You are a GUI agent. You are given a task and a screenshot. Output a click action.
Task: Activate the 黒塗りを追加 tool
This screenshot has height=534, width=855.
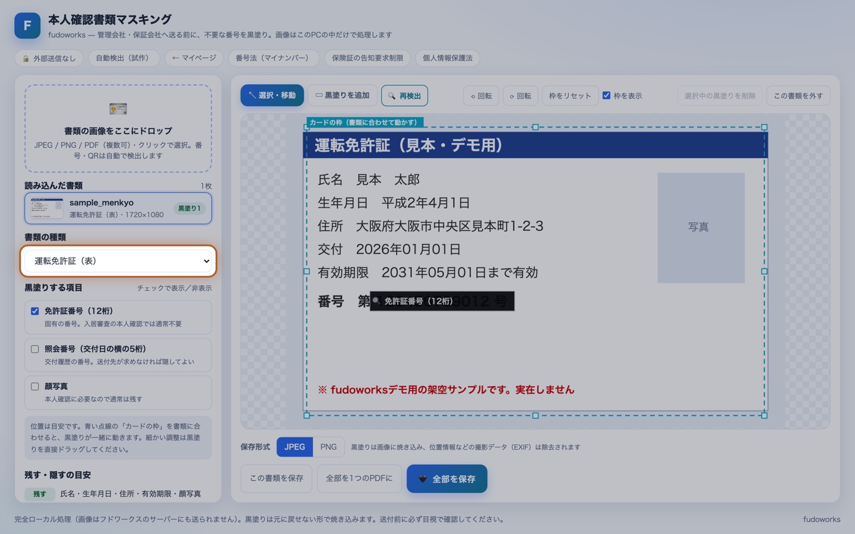[x=343, y=96]
